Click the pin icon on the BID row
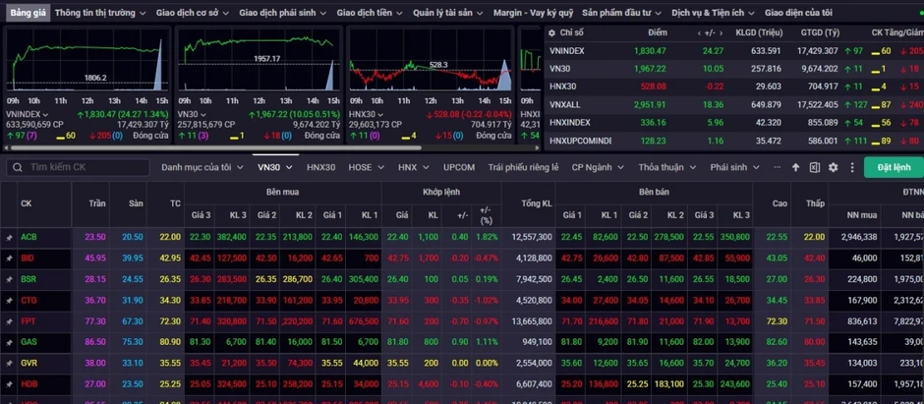 [x=9, y=258]
